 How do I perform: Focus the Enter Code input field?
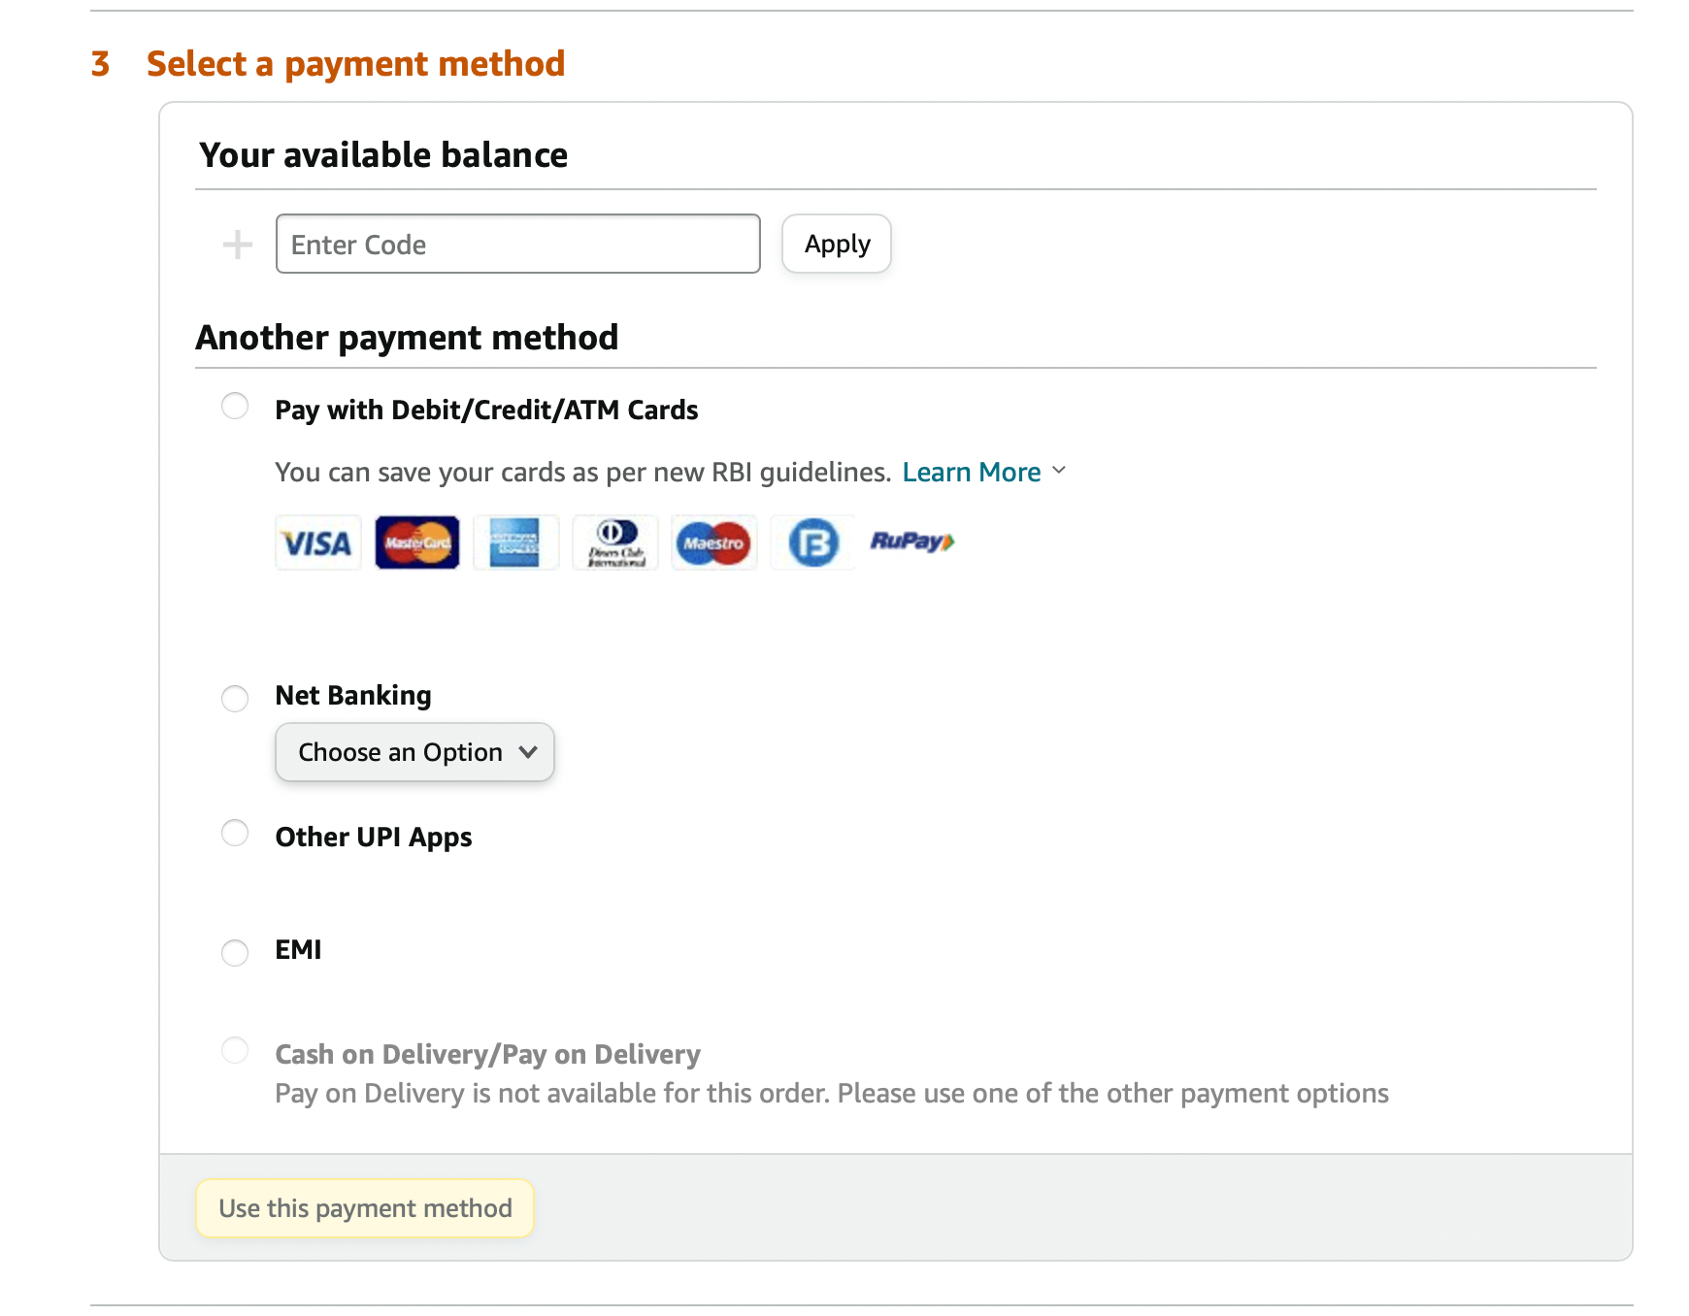pos(517,245)
